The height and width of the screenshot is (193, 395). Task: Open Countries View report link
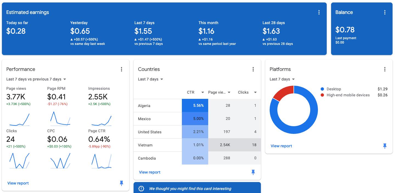(150, 172)
